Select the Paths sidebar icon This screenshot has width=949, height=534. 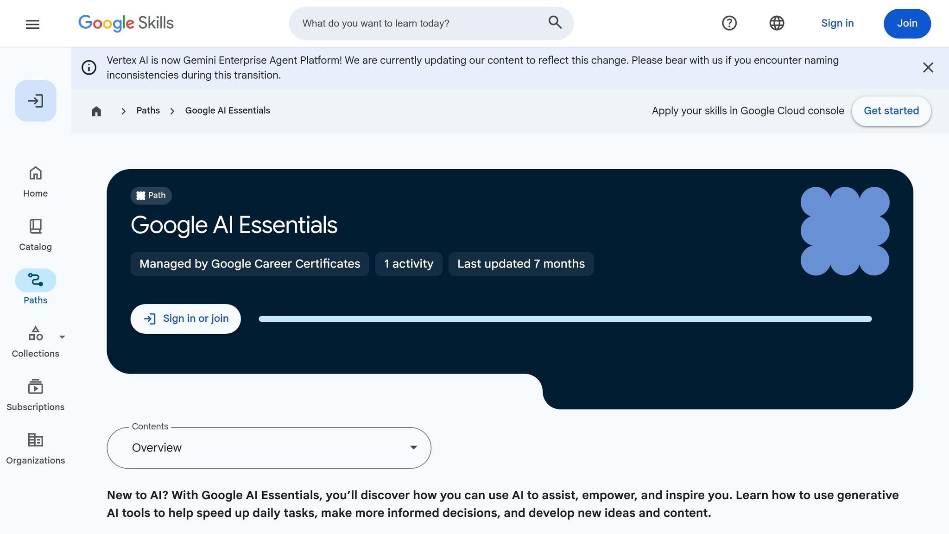click(x=36, y=280)
